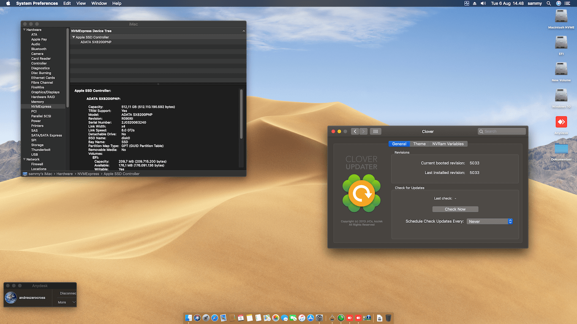Open the Schedule Check Updates dropdown set to Never
The width and height of the screenshot is (577, 324).
pos(490,221)
